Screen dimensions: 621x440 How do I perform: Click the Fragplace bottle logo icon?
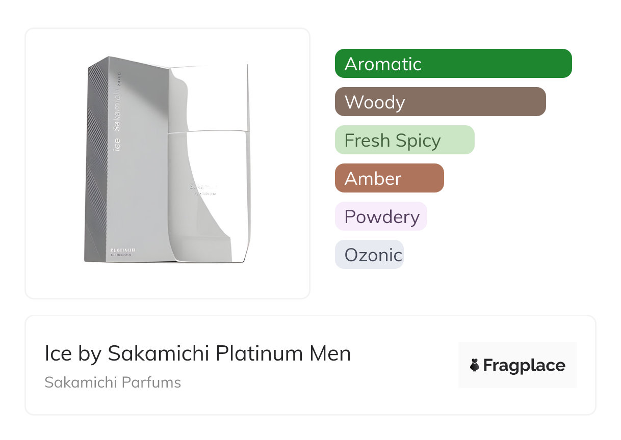475,365
